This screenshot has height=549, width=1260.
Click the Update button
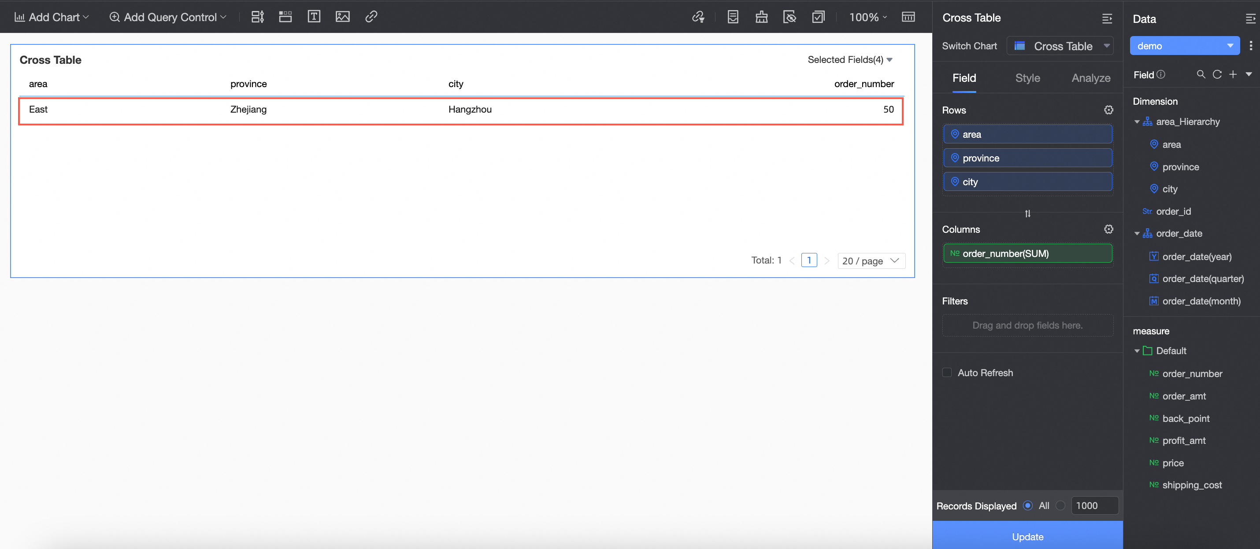click(1027, 536)
